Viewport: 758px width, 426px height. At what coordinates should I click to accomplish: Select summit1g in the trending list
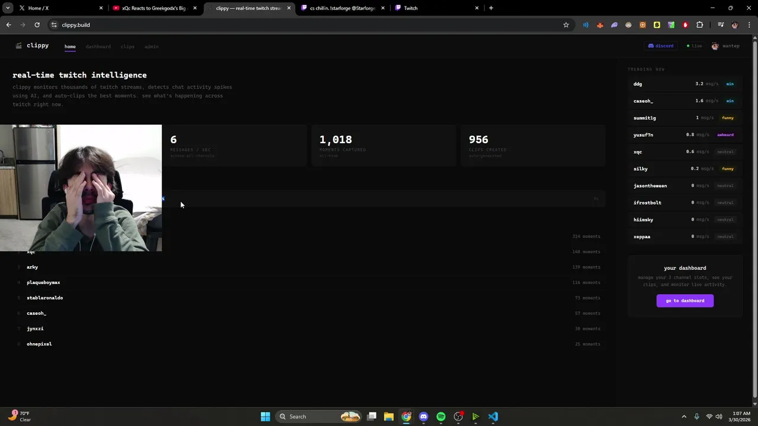[685, 118]
